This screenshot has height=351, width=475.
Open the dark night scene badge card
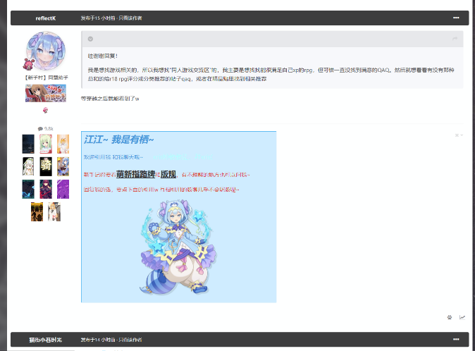(x=28, y=144)
